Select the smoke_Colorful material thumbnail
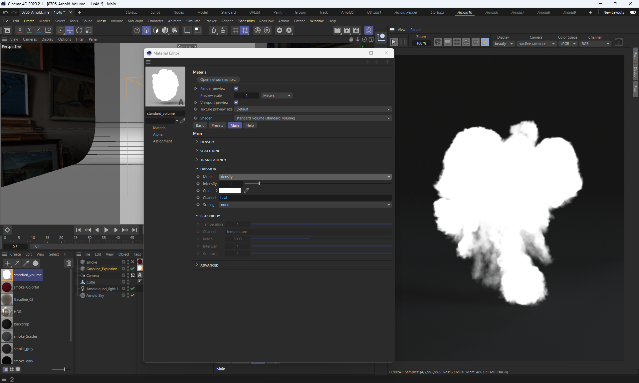The width and height of the screenshot is (639, 383). tap(7, 287)
